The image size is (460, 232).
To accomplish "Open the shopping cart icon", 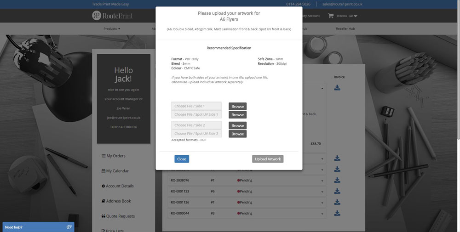I will (331, 16).
